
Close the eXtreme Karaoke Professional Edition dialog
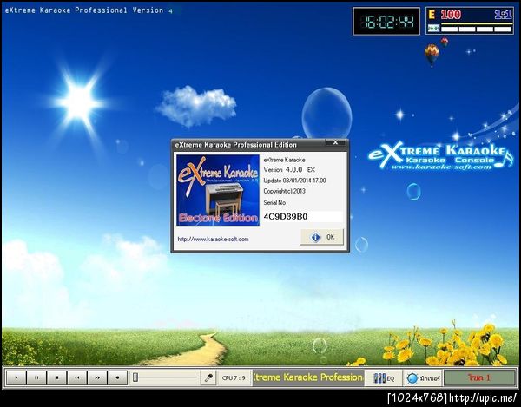[335, 142]
